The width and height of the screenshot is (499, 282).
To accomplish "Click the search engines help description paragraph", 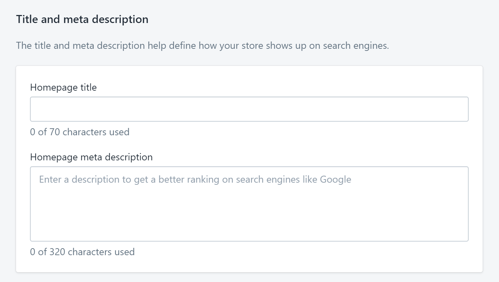I will point(203,46).
